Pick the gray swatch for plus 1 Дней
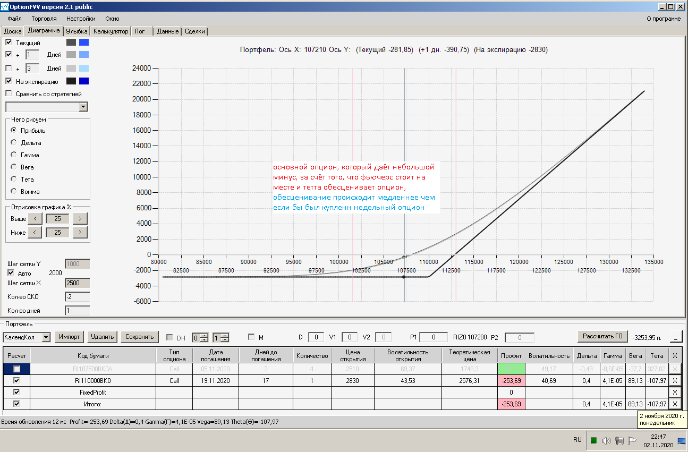 pyautogui.click(x=71, y=55)
